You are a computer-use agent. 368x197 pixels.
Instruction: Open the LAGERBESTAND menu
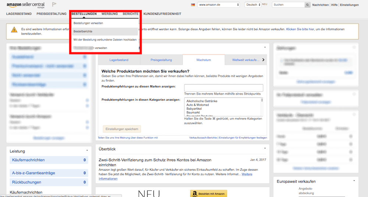pos(19,14)
